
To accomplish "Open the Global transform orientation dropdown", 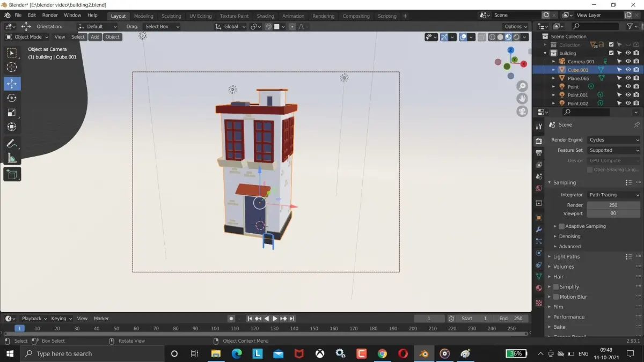I will [x=230, y=26].
